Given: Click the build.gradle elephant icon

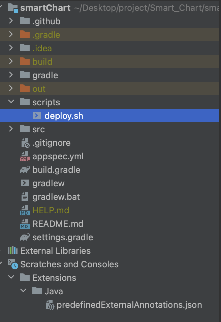Looking at the screenshot, I should coord(25,170).
